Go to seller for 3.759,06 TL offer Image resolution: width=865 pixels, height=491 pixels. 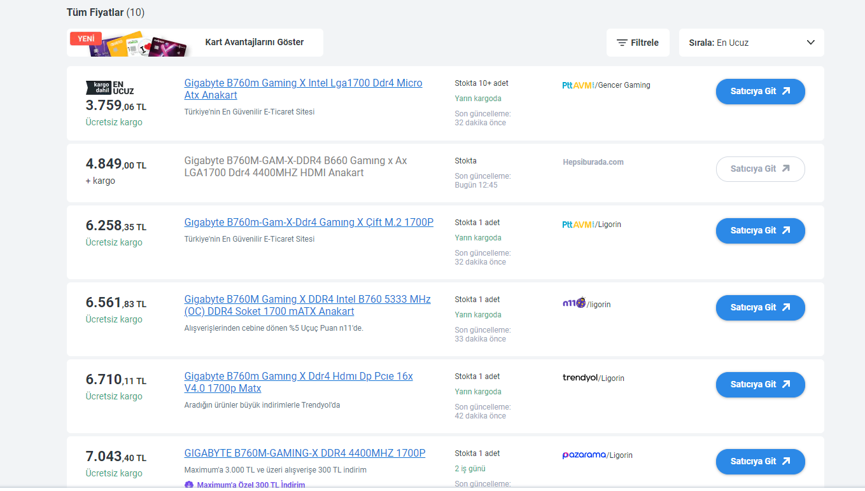(761, 91)
